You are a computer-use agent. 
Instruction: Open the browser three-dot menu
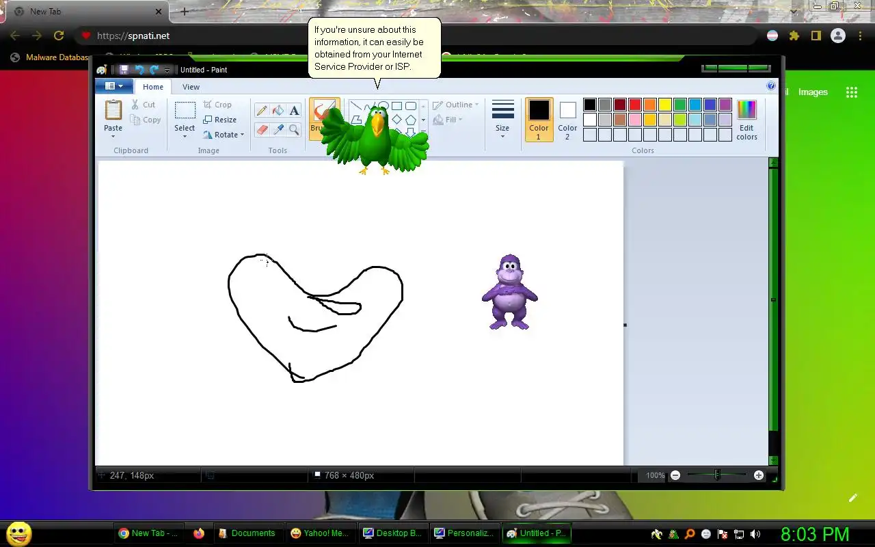[860, 36]
